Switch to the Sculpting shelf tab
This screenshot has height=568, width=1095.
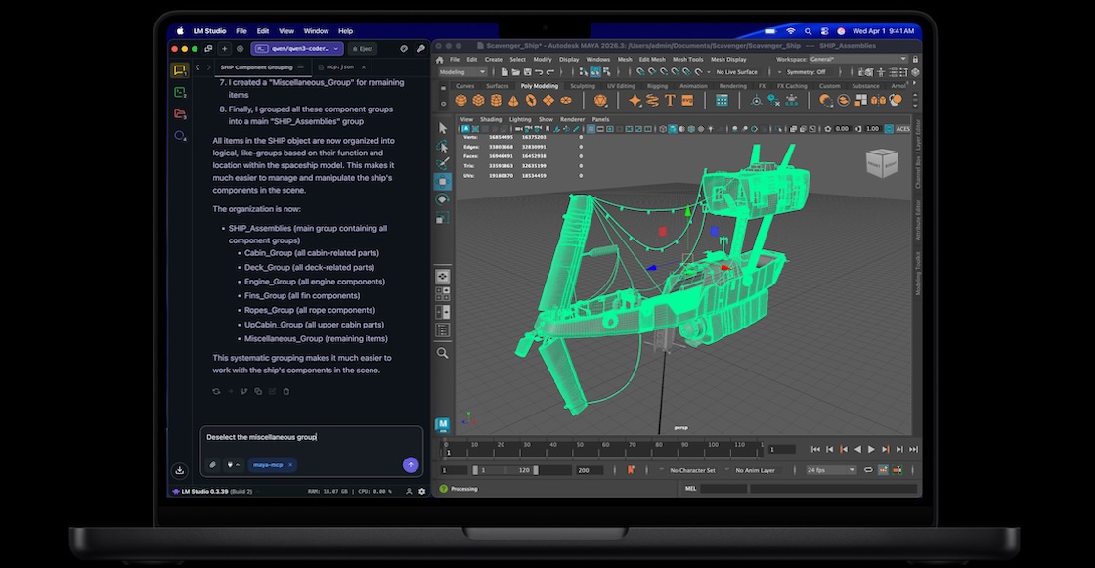[583, 86]
